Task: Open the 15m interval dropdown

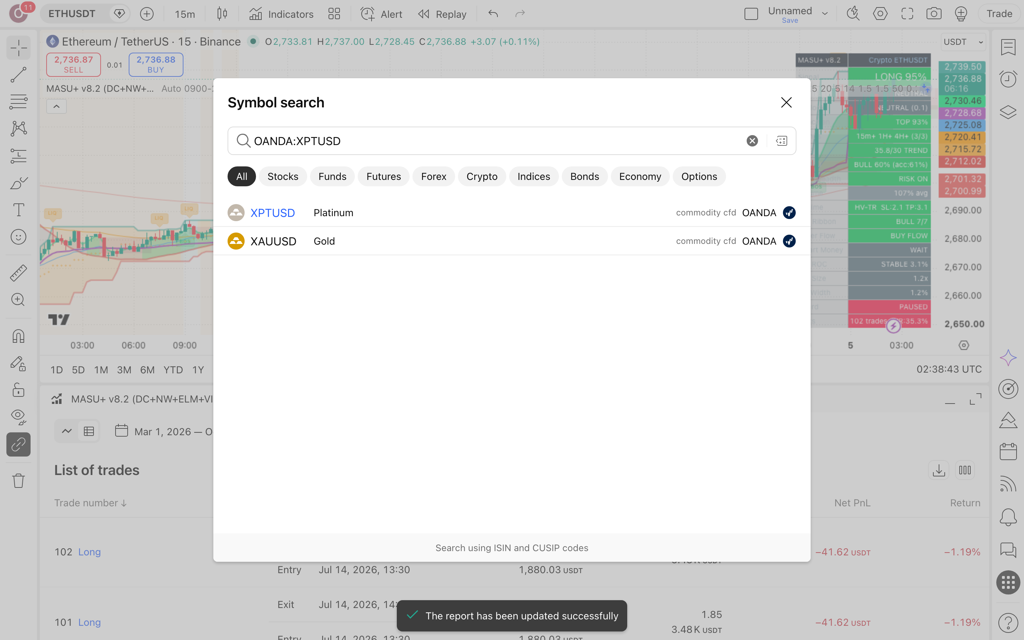Action: (185, 14)
